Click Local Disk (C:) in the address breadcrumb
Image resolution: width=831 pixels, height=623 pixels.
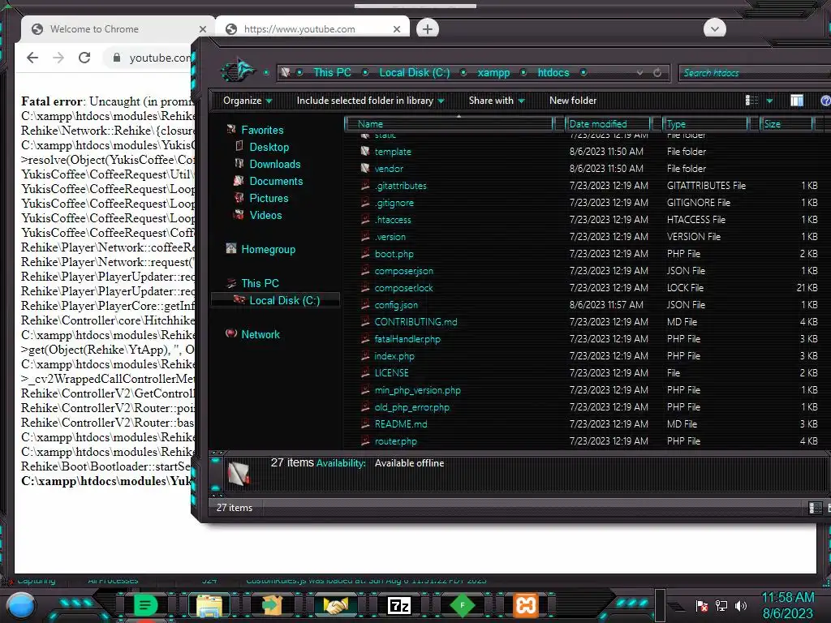(415, 72)
